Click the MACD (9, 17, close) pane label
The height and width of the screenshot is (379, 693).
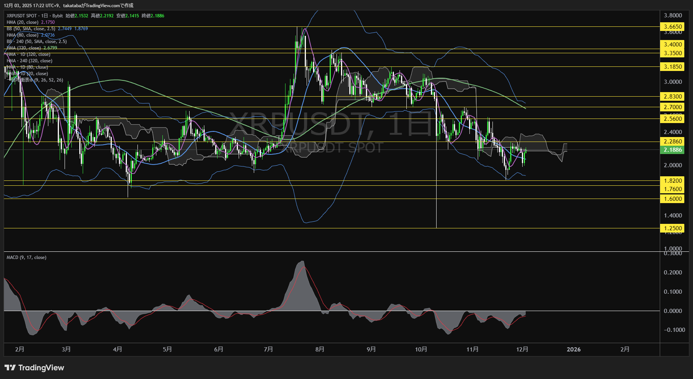point(26,257)
